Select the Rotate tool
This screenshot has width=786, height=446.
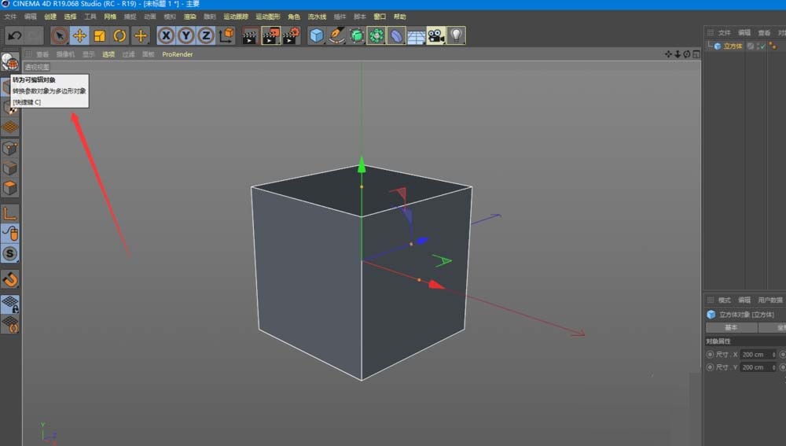(119, 35)
